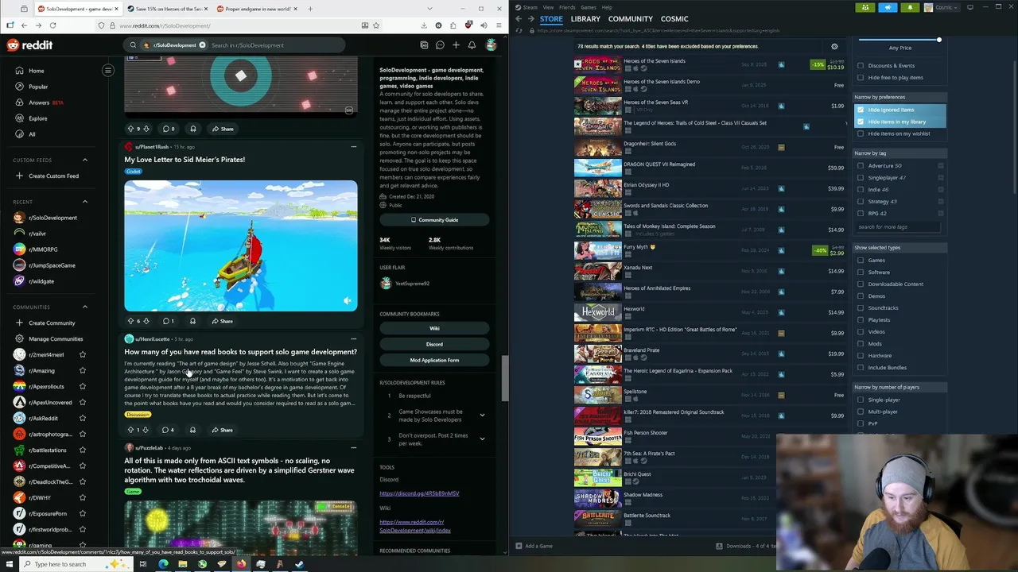Image resolution: width=1018 pixels, height=572 pixels.
Task: Open the Reddit user avatar menu
Action: (492, 45)
